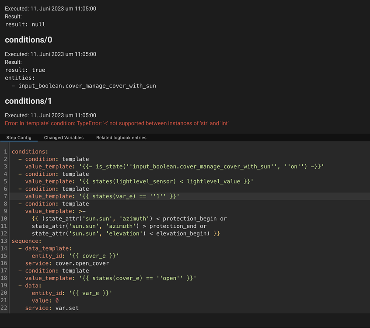This screenshot has width=370, height=328.
Task: Click the is_state value_template on line 3
Action: (x=174, y=167)
